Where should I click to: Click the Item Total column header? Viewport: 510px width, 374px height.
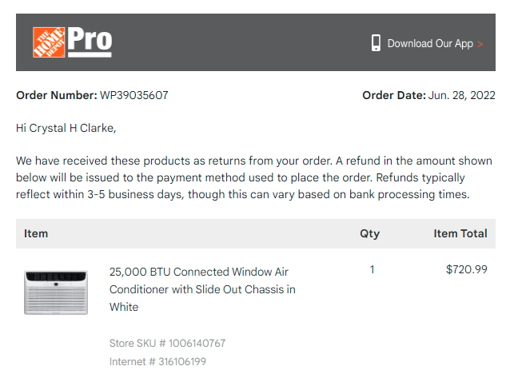coord(460,233)
